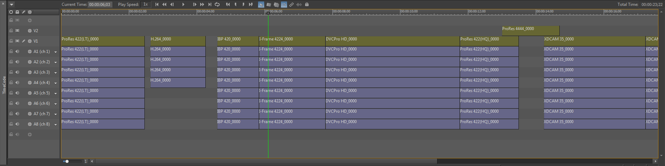Click the scroll right arrow
This screenshot has height=166, width=665.
[x=655, y=161]
